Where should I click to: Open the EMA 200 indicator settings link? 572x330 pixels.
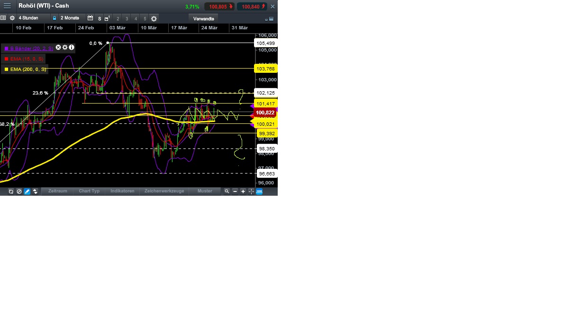pos(28,69)
